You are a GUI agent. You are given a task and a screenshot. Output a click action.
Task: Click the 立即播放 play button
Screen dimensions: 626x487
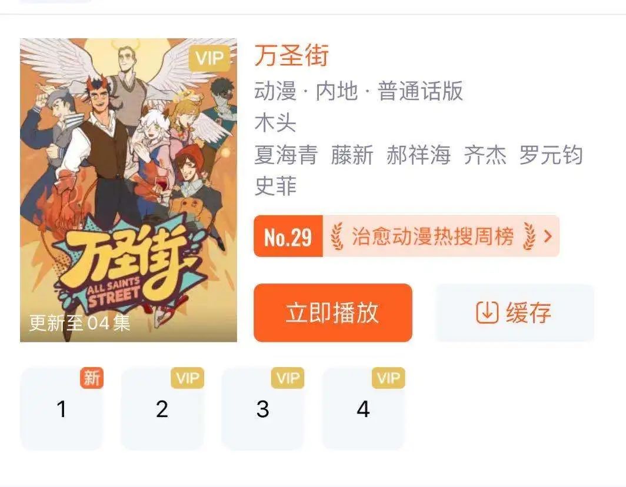[333, 312]
